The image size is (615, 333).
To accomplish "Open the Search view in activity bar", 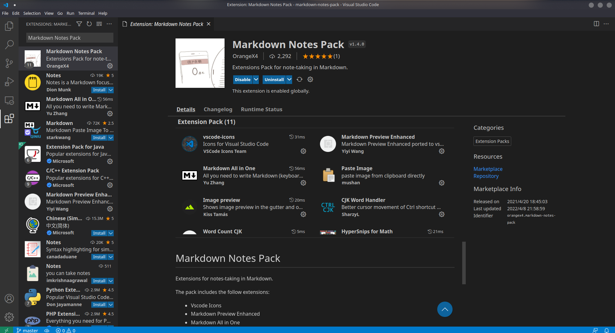I will pyautogui.click(x=9, y=45).
